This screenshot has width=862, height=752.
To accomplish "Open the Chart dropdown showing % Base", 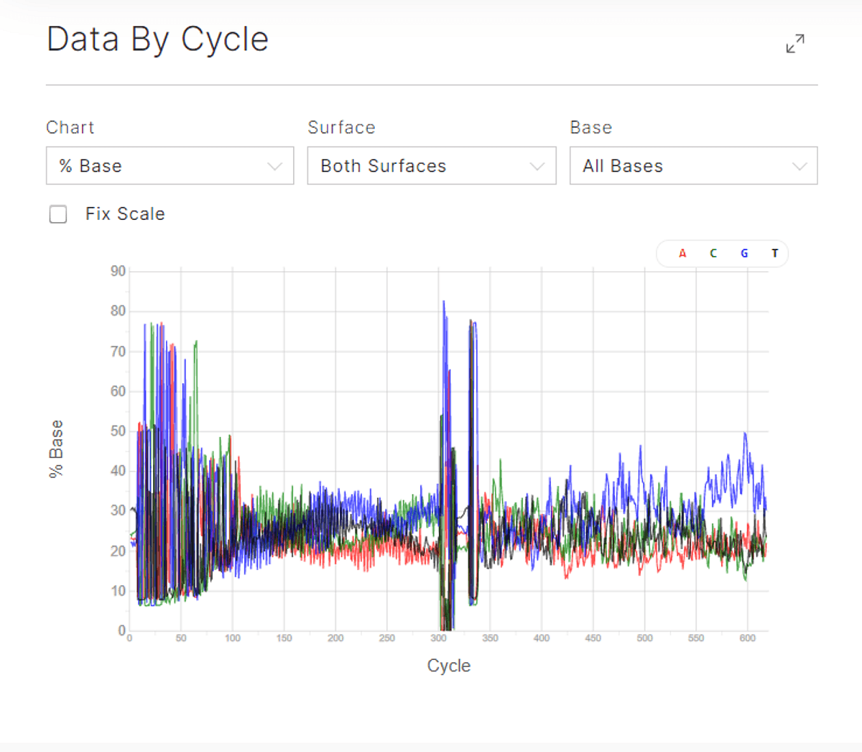I will (x=170, y=165).
